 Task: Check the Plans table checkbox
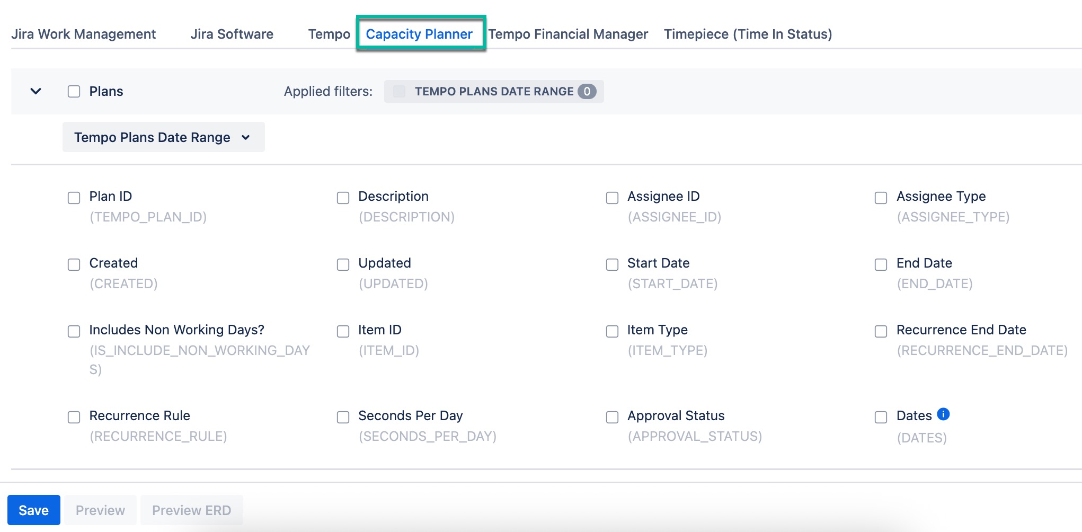pos(74,92)
